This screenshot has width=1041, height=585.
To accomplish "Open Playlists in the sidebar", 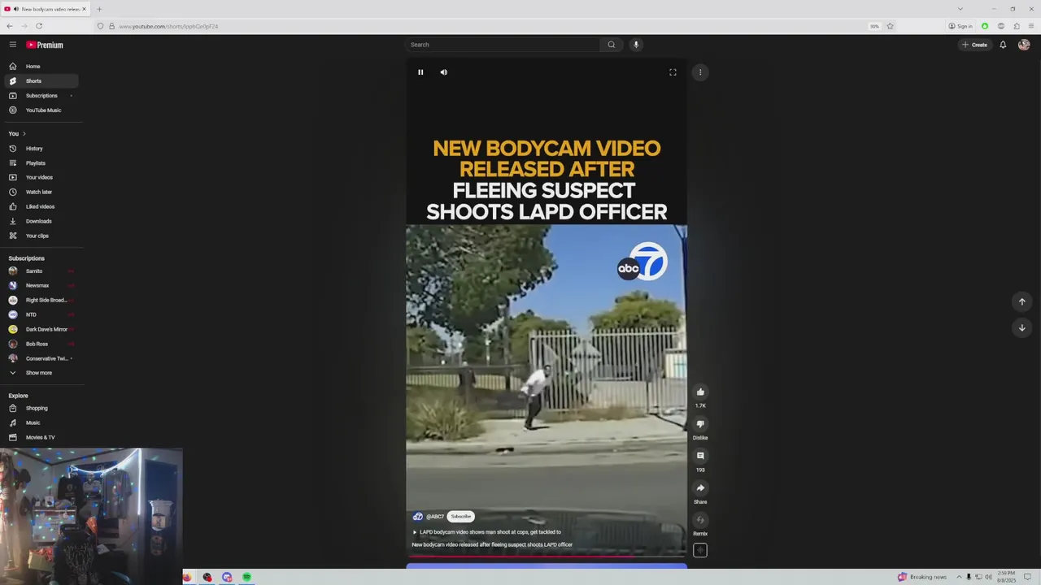I will coord(41,163).
